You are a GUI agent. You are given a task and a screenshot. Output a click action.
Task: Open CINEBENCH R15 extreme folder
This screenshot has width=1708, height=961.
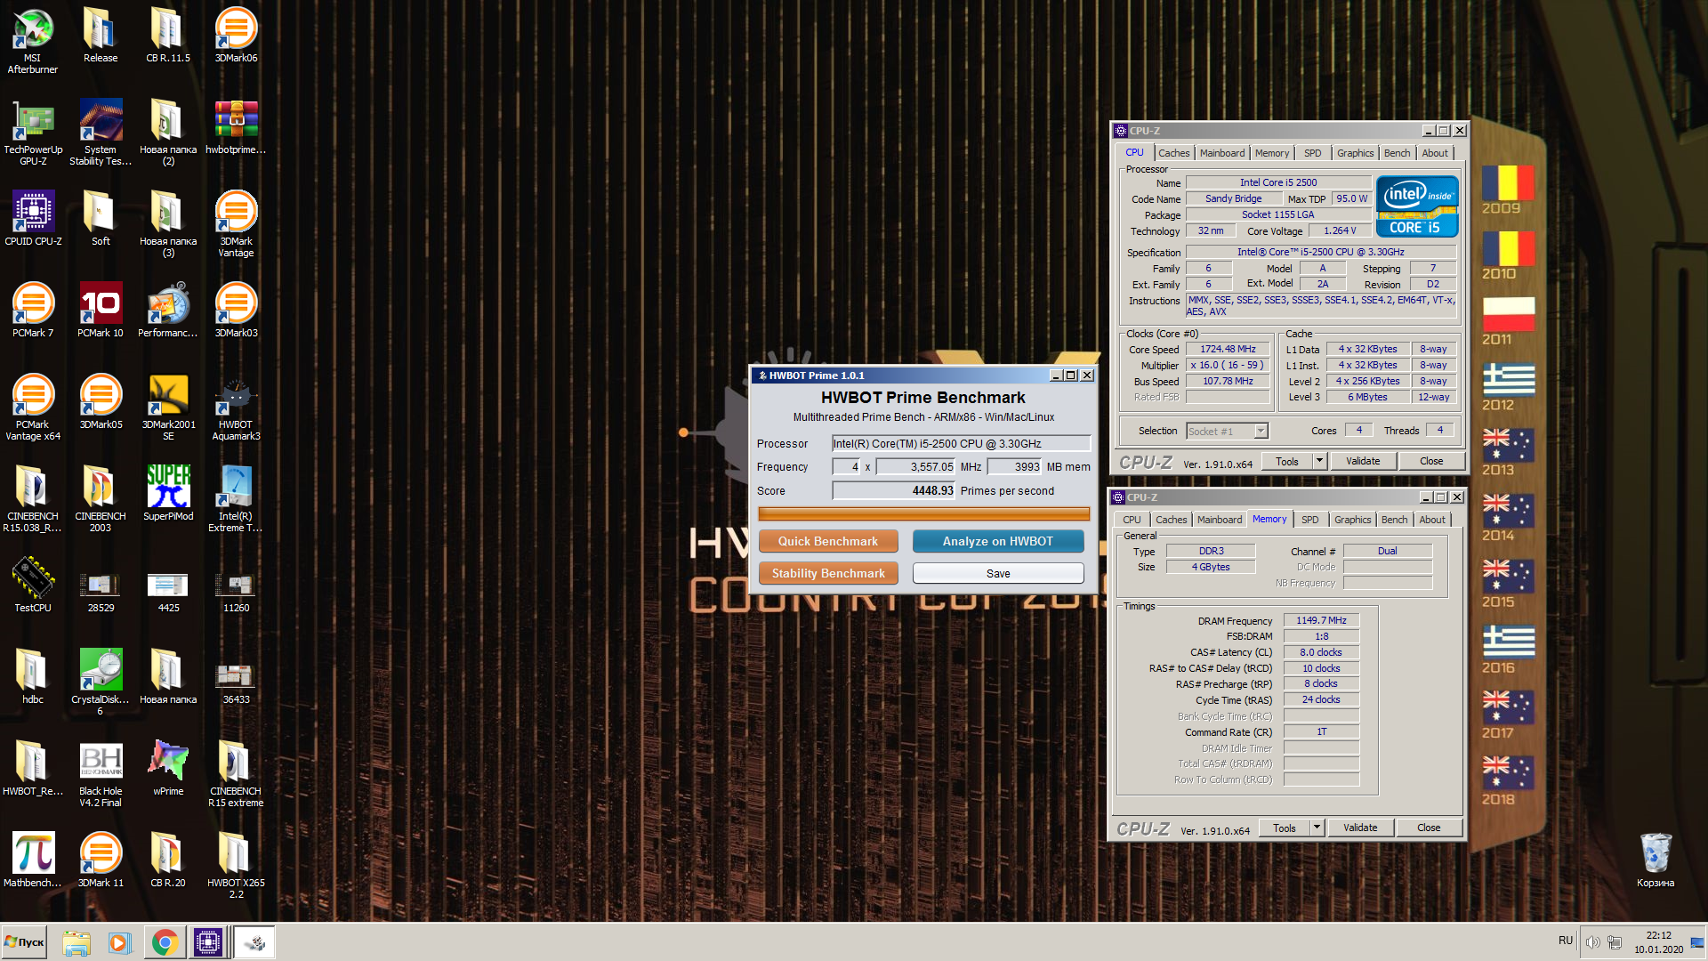236,773
